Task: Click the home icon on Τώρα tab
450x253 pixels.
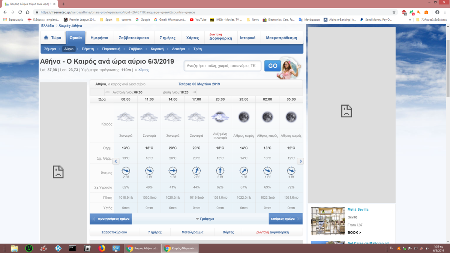Action: (46, 38)
